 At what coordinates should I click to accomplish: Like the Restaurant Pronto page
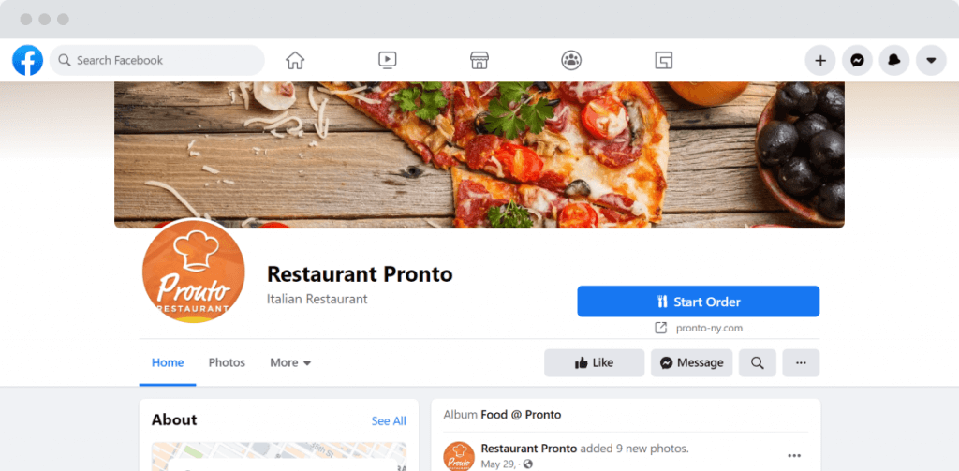pyautogui.click(x=594, y=362)
